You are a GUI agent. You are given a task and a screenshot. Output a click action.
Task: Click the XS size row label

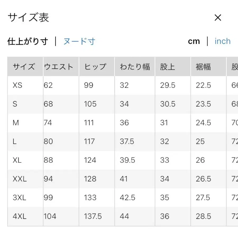[x=17, y=85]
